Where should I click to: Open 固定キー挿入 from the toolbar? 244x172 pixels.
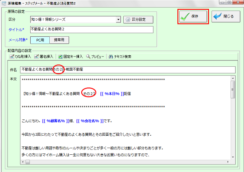[71, 57]
